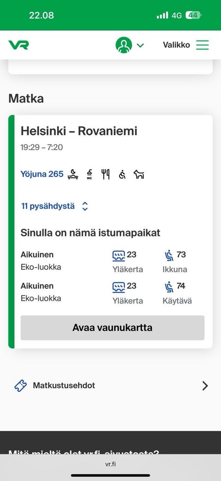Expand the 11 pysähdystä stops list
This screenshot has width=221, height=481.
(48, 206)
